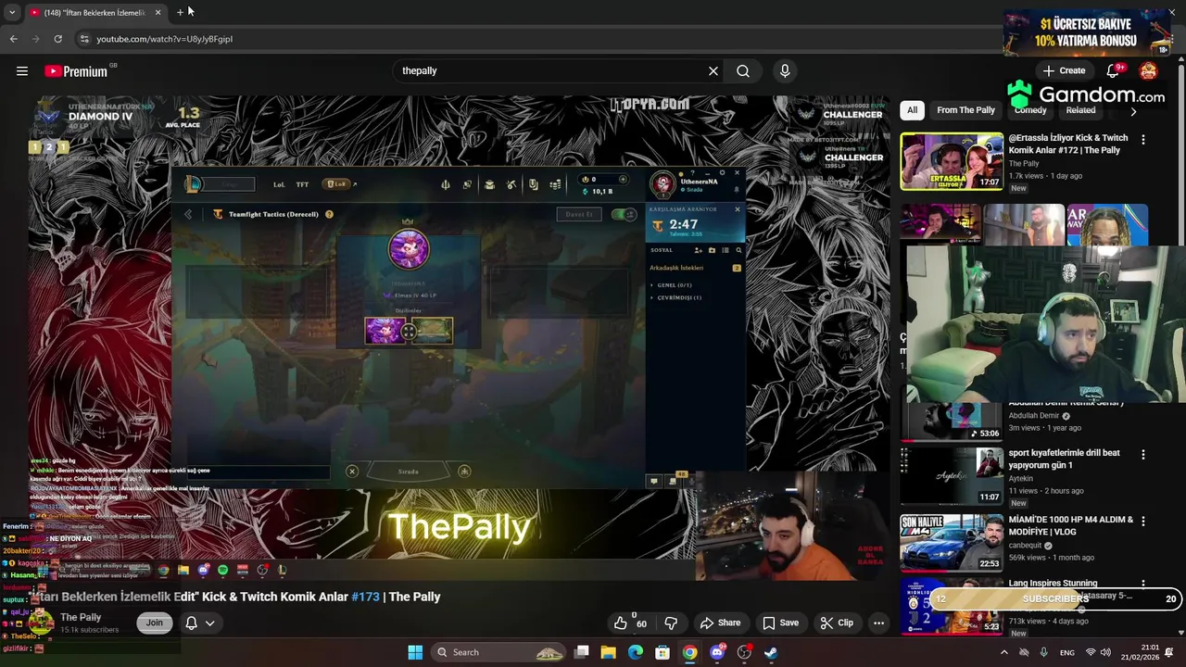The height and width of the screenshot is (667, 1186).
Task: Click Davet Et invite button
Action: [578, 214]
